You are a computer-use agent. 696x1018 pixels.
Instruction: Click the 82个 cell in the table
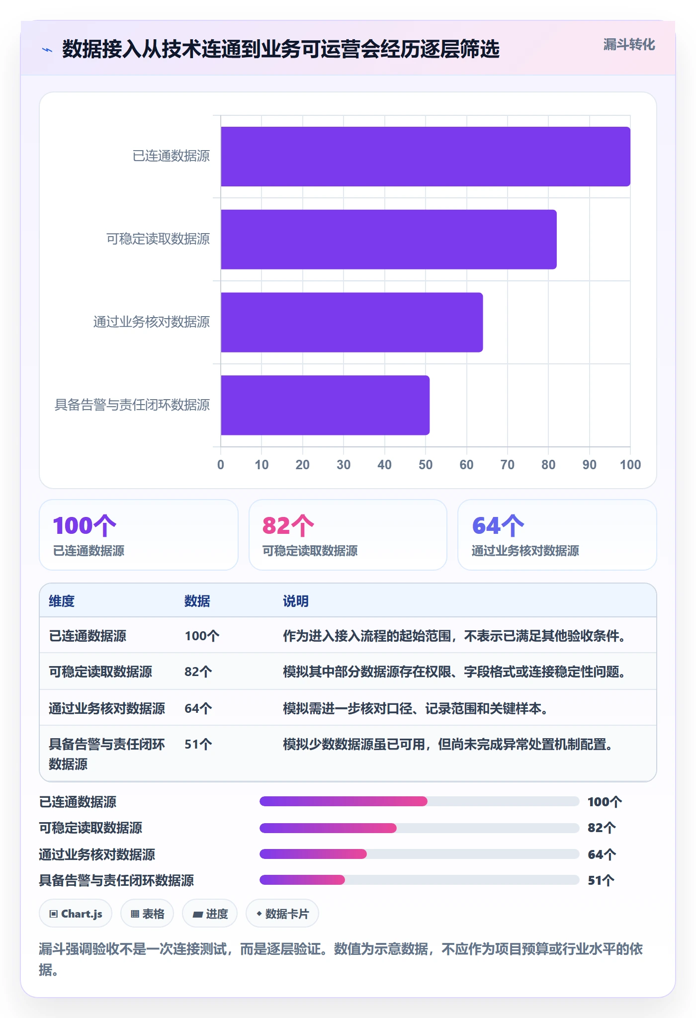(x=198, y=672)
